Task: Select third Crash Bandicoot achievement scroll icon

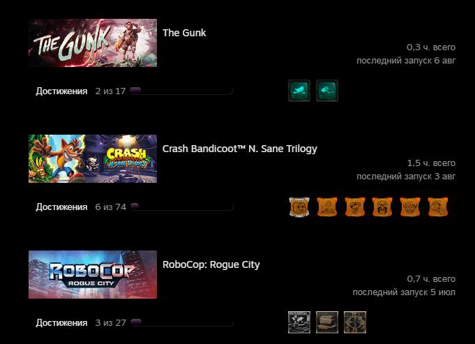Action: point(355,207)
